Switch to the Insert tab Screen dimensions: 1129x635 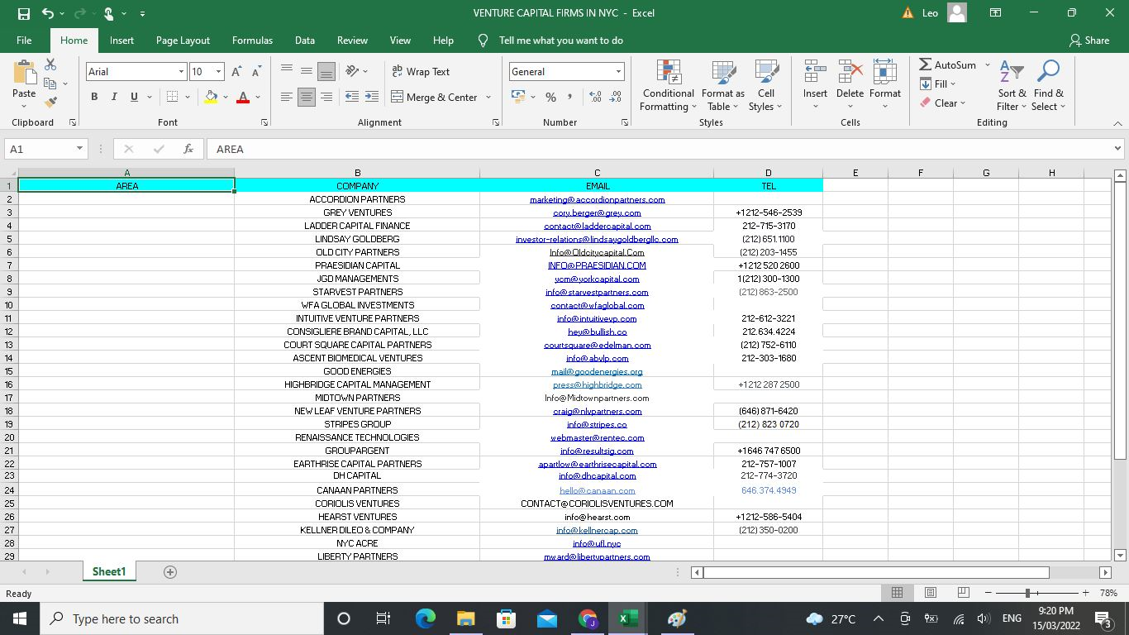coord(121,41)
